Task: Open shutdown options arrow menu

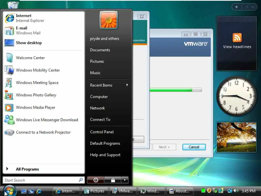Action: (x=125, y=180)
